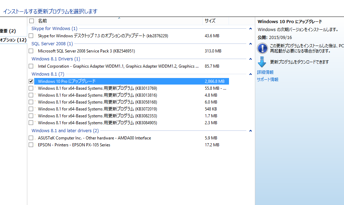This screenshot has width=344, height=205.
Task: Click the 548 KB size value
Action: pyautogui.click(x=211, y=109)
